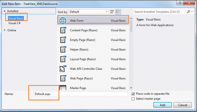Click the Empty Page (Razor) VB icon
The height and width of the screenshot is (112, 197).
[x=63, y=40]
